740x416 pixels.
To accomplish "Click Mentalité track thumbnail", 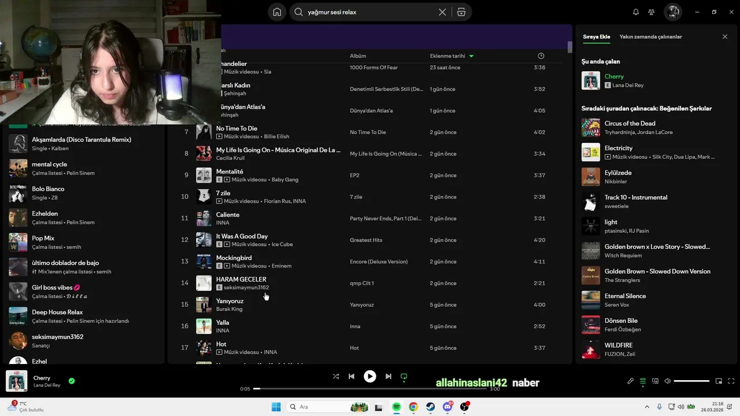I will (x=203, y=175).
